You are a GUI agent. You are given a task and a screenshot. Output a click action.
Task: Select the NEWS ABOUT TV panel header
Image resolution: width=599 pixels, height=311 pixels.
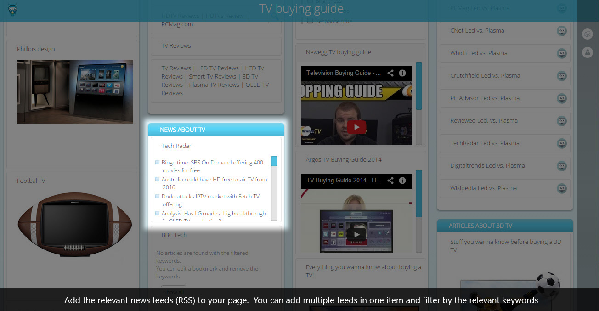(216, 130)
